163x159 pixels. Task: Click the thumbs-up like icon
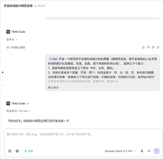pyautogui.click(x=143, y=47)
